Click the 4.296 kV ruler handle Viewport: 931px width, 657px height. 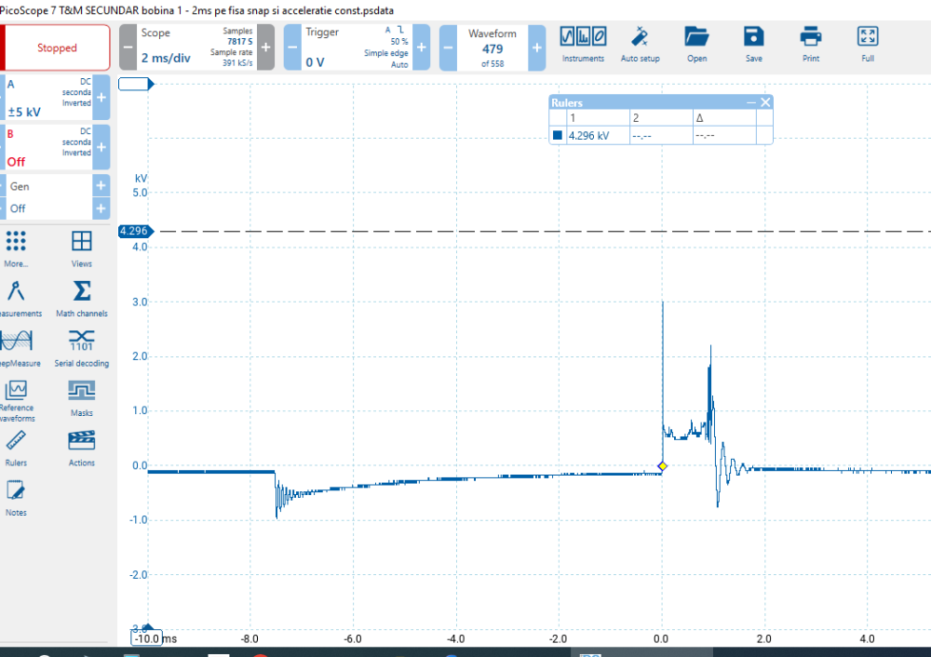(x=133, y=231)
